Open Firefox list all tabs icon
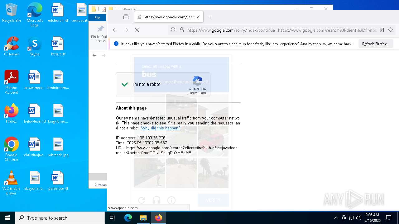Viewport: 399px width, 224px height. (126, 17)
